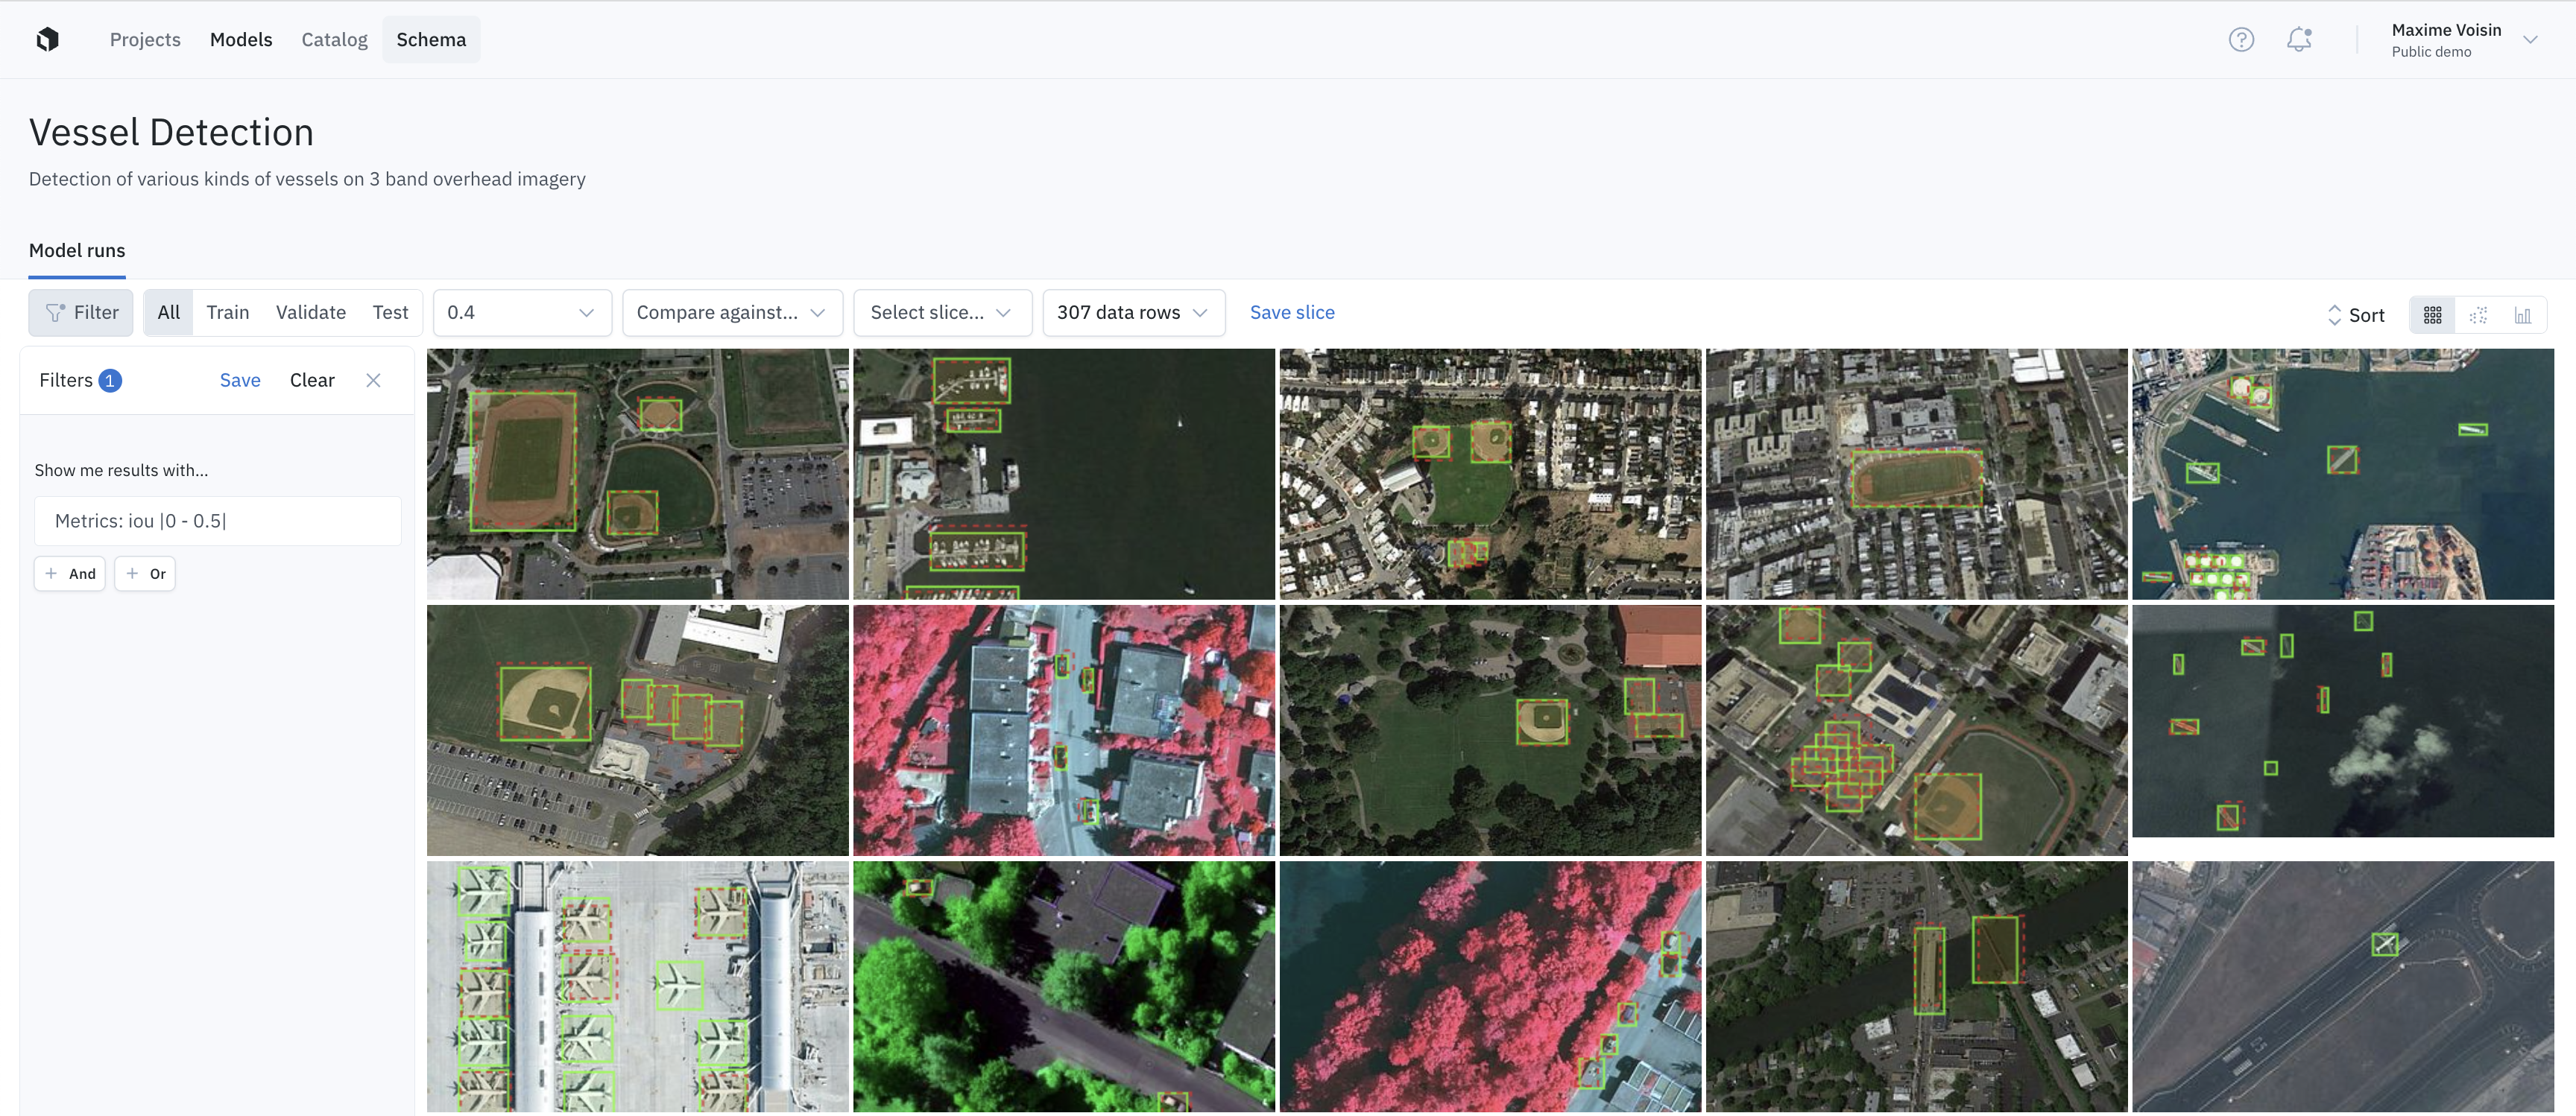Switch to embeddings scatter view icon

(x=2478, y=314)
